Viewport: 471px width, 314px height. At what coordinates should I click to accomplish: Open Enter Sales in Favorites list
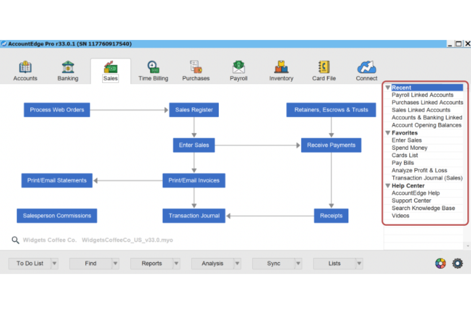(x=406, y=140)
